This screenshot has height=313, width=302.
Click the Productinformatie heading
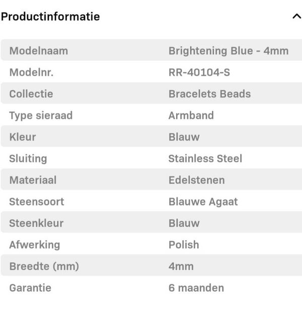50,16
